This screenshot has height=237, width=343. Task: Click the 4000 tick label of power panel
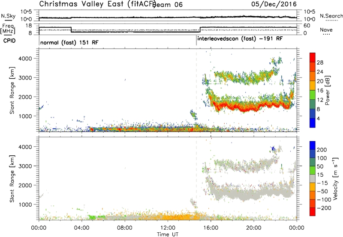click(25, 59)
